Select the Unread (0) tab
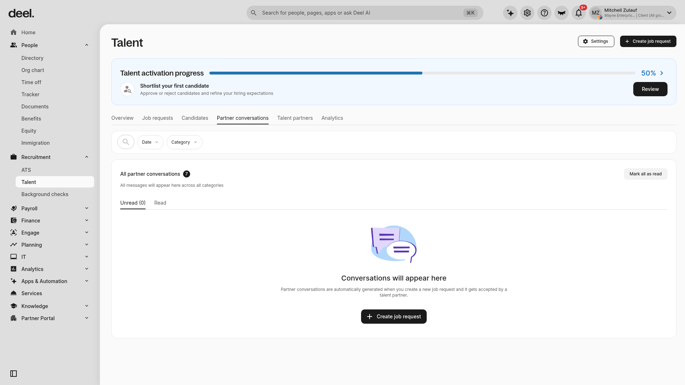This screenshot has height=385, width=685. (133, 203)
